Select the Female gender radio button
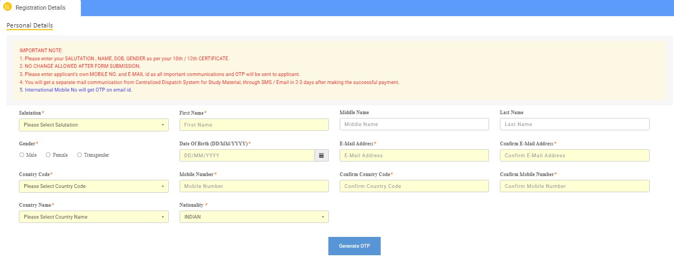 pyautogui.click(x=48, y=155)
